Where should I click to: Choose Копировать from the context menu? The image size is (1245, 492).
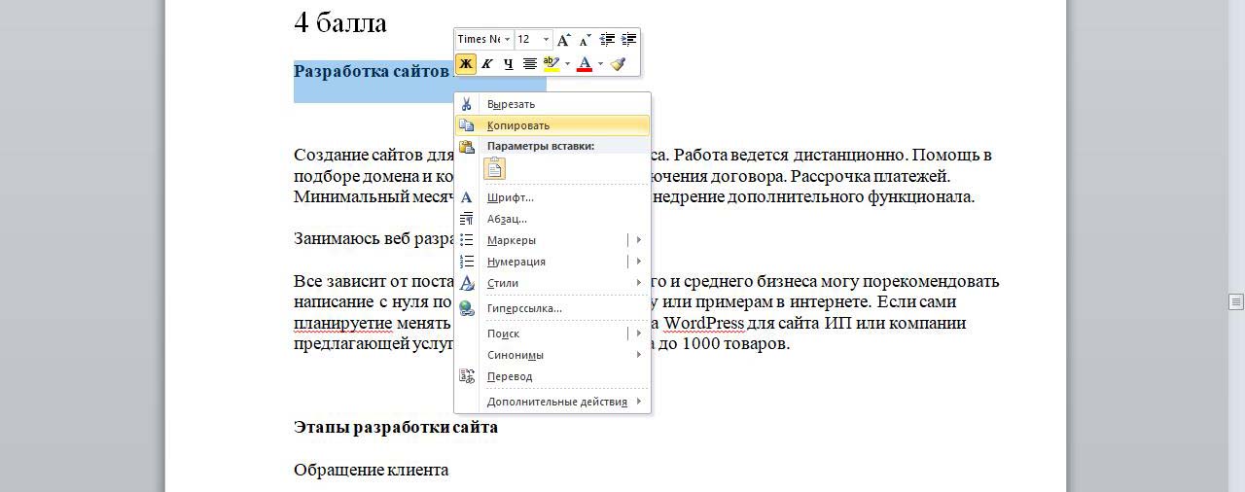click(x=518, y=125)
